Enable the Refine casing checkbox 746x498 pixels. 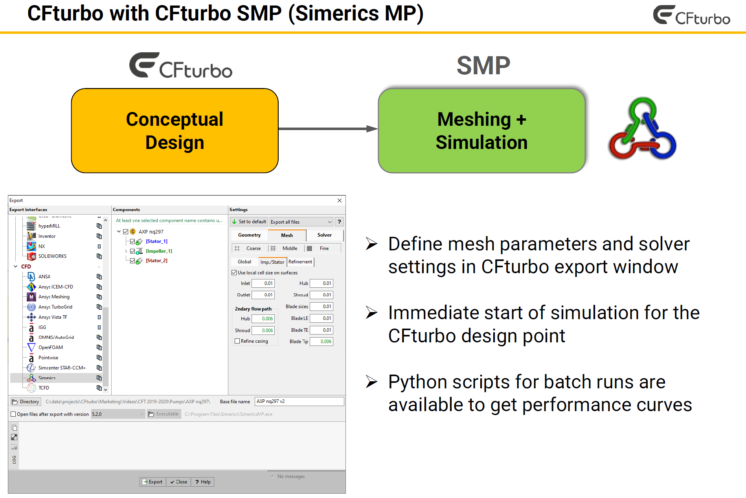point(237,341)
